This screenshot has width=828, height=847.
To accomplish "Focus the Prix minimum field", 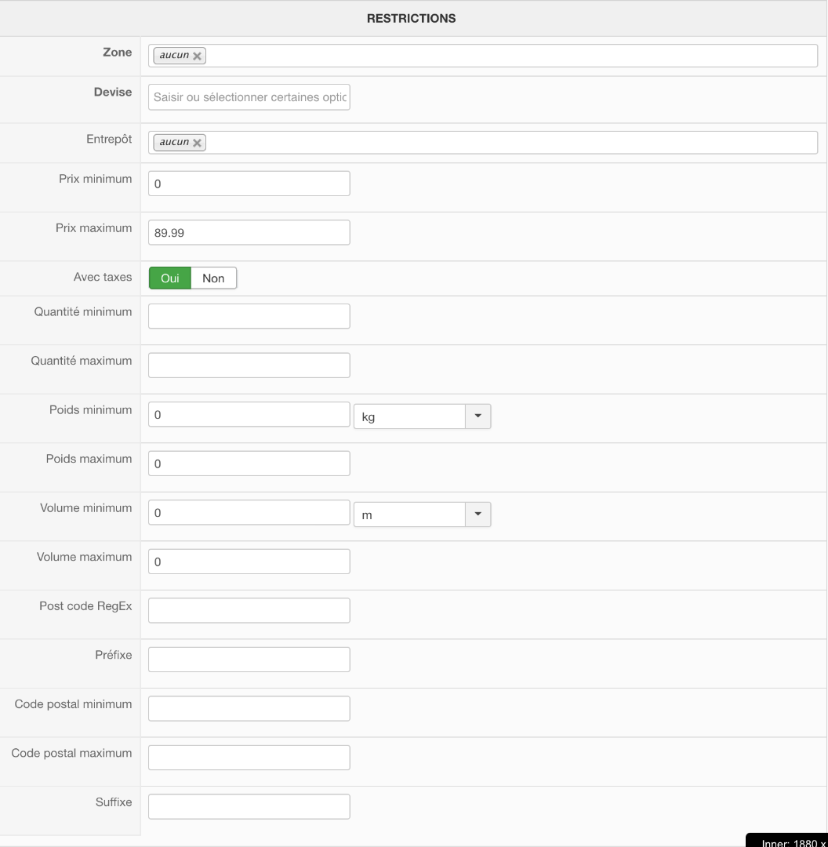I will (x=249, y=184).
